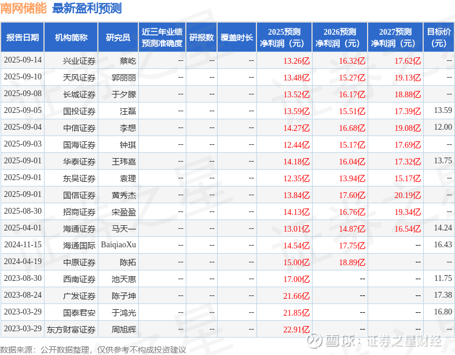The height and width of the screenshot is (355, 455).
Task: Click the 20.19亿 forecast value
Action: coord(408,195)
